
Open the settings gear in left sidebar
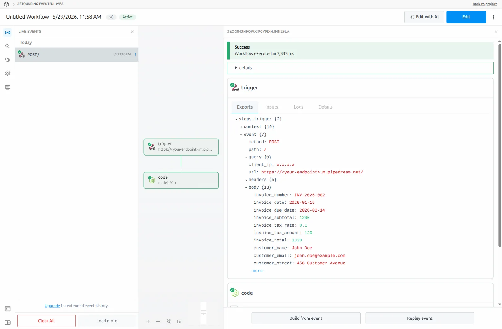click(7, 73)
